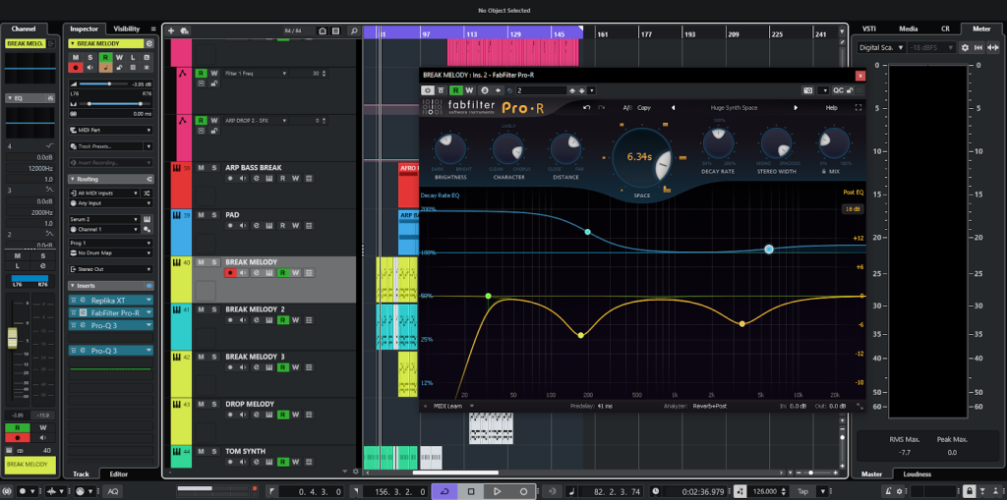Solo the ARP BASS BREAK track

click(214, 167)
